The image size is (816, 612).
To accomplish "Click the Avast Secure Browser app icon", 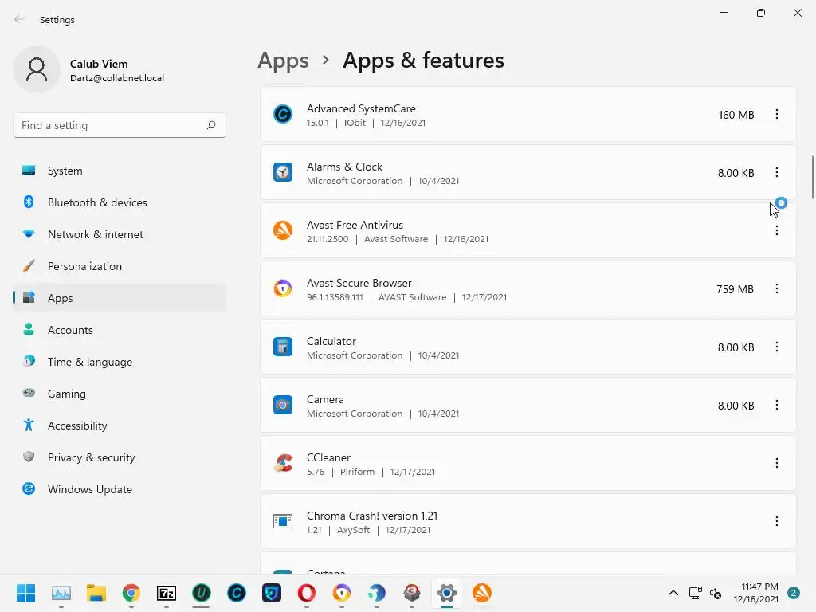I will (283, 289).
